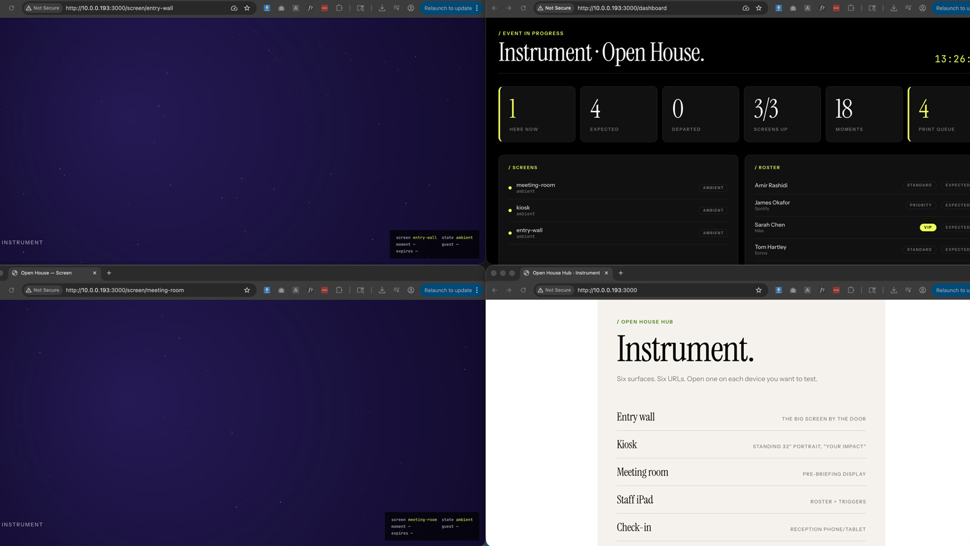Click the PRIORITY badge on James Okafor's row
This screenshot has height=546, width=970.
tap(920, 205)
